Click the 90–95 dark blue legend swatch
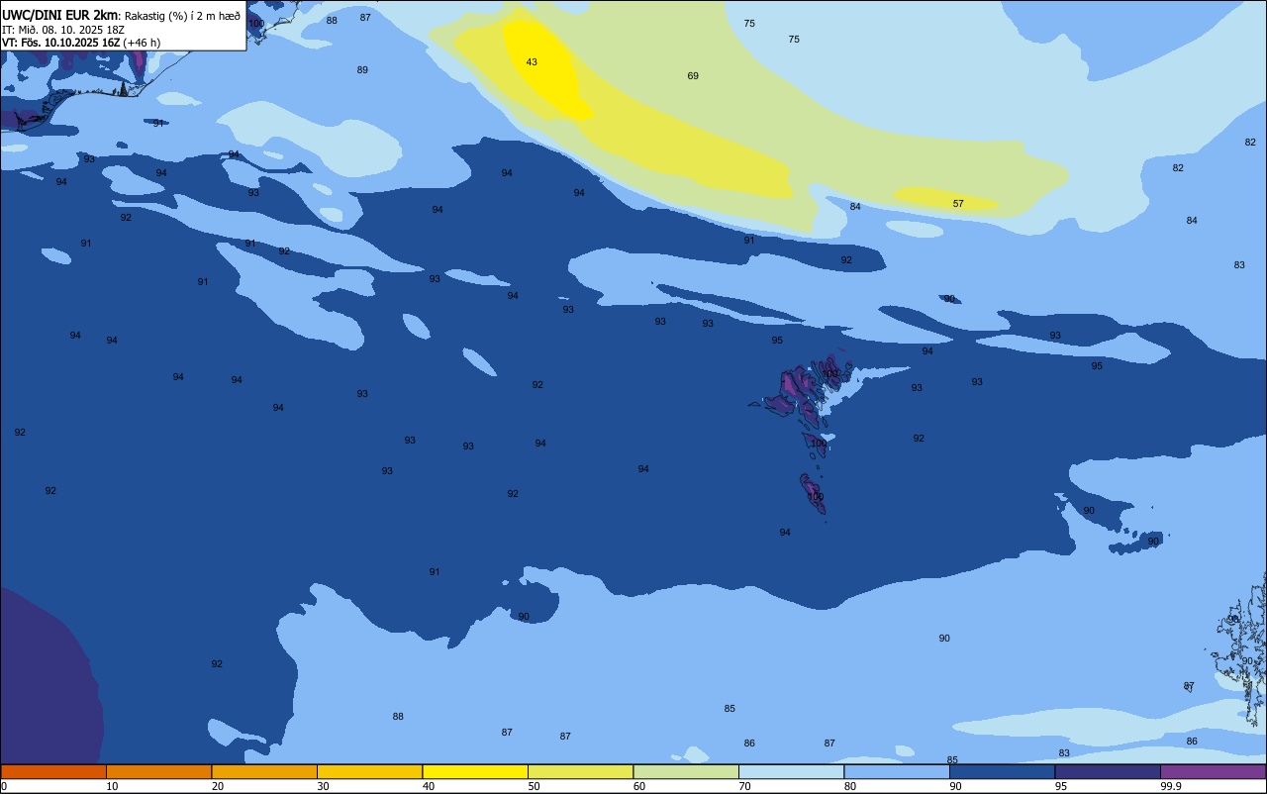Screen dimensions: 1267x794 (1002, 771)
